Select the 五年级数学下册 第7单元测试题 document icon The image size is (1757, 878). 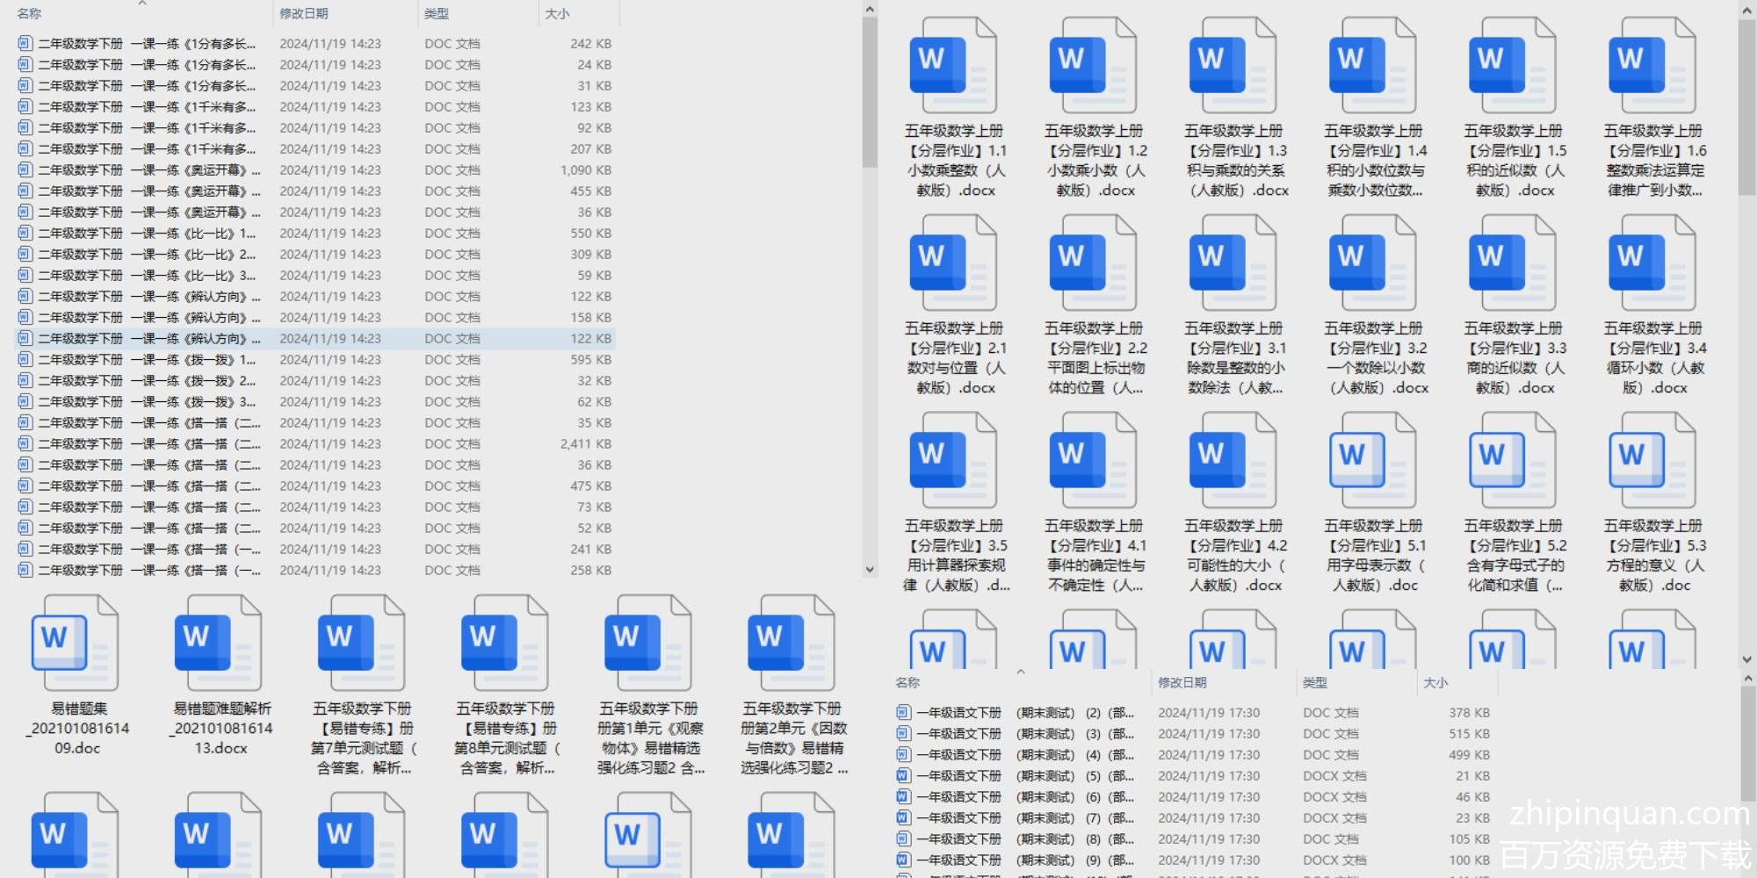[362, 644]
